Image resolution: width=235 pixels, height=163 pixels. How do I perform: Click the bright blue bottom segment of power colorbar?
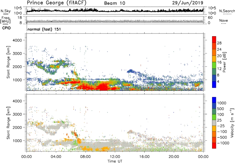tap(214, 84)
